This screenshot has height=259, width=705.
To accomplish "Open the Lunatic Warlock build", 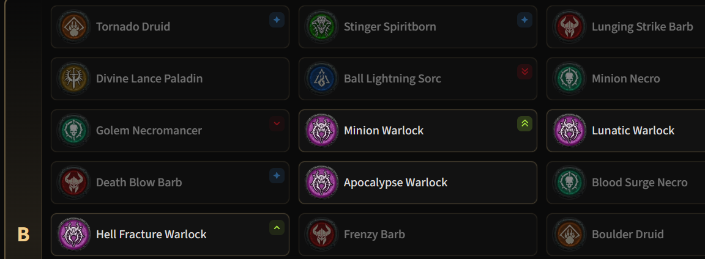I will 626,131.
